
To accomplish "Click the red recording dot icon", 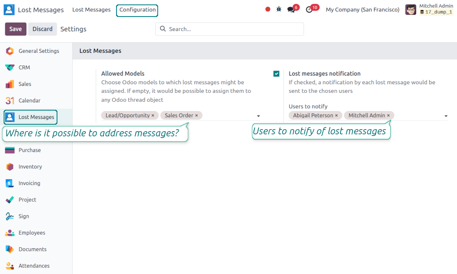I will (x=268, y=9).
